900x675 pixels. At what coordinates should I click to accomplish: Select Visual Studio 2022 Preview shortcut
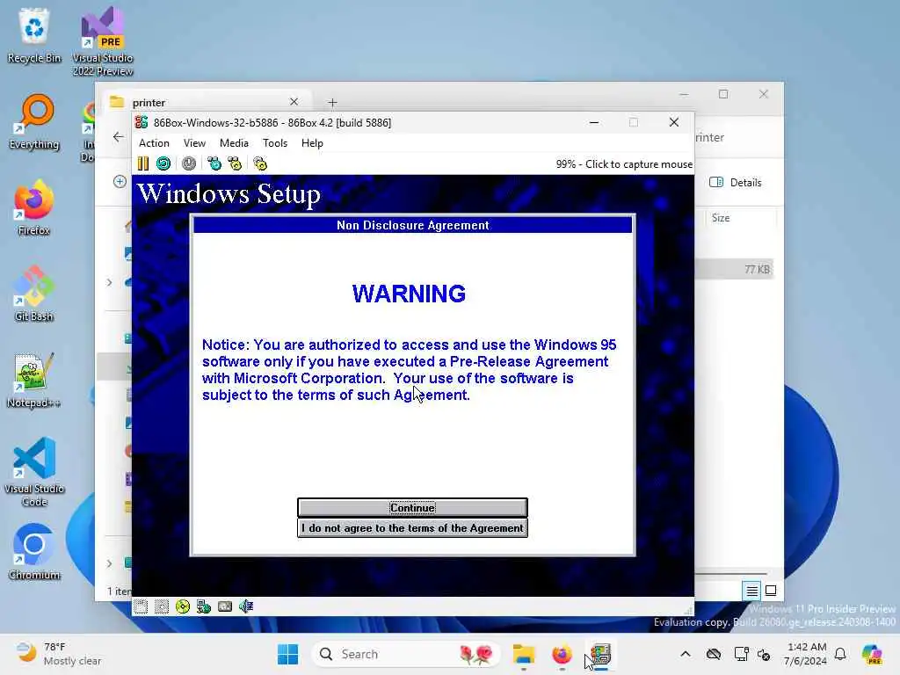[x=103, y=42]
